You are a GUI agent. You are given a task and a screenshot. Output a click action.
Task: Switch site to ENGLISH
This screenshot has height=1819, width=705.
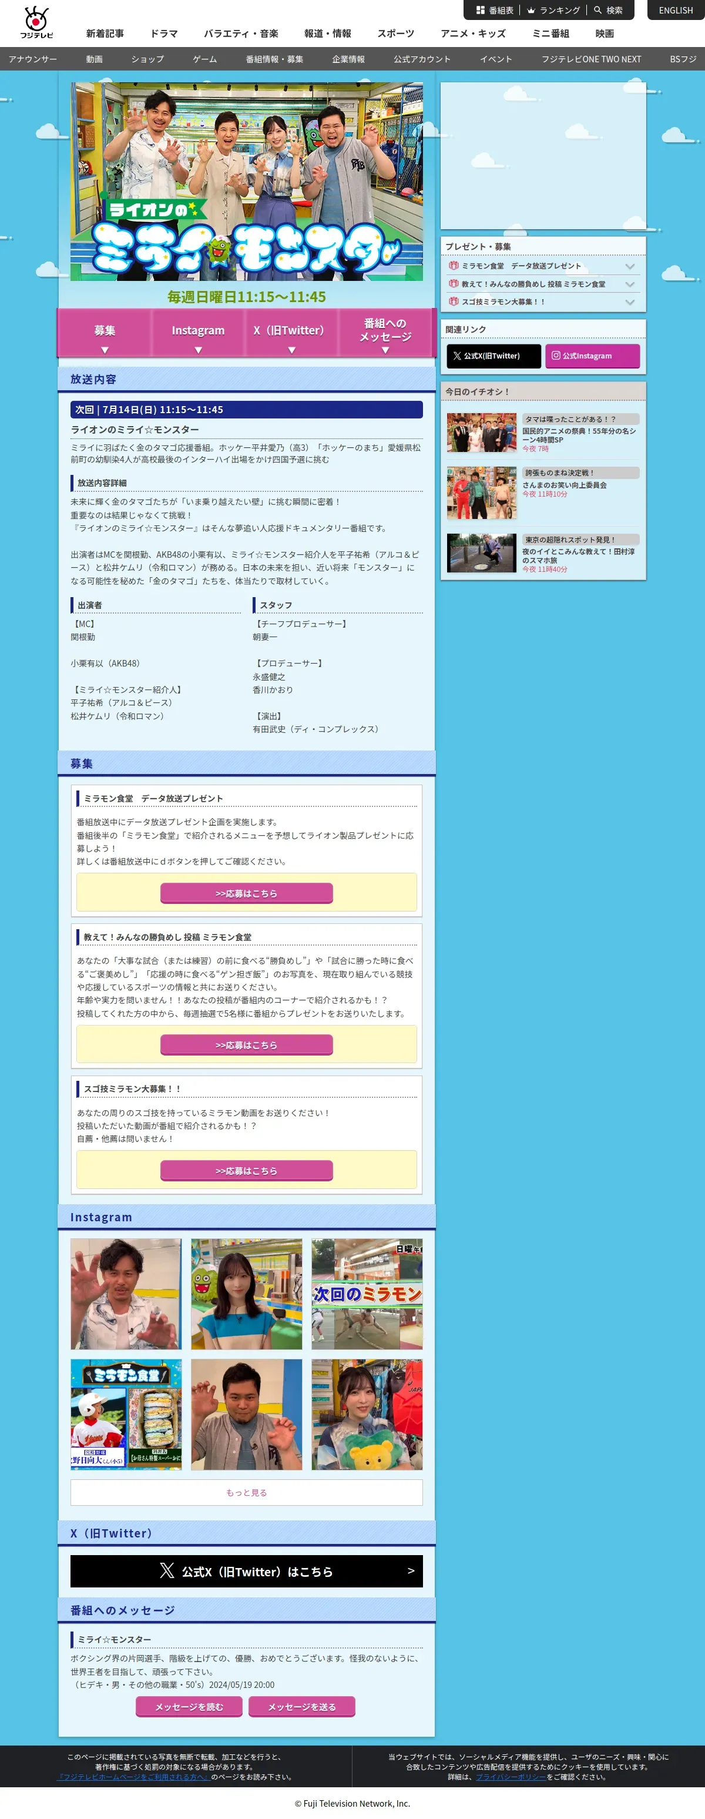click(x=676, y=10)
